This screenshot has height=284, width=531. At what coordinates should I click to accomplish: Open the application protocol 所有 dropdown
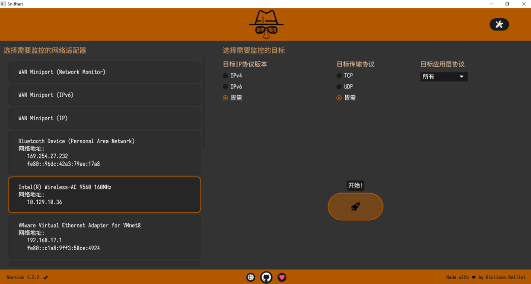tap(443, 77)
